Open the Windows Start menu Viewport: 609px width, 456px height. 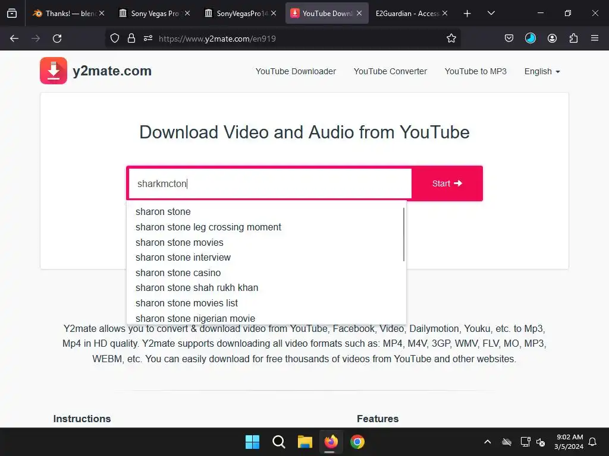pos(252,442)
